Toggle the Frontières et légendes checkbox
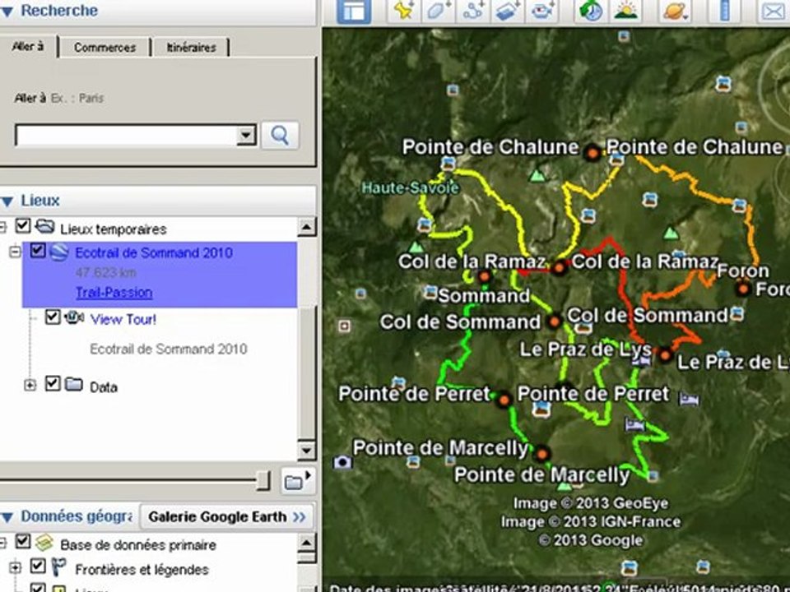 click(x=38, y=566)
